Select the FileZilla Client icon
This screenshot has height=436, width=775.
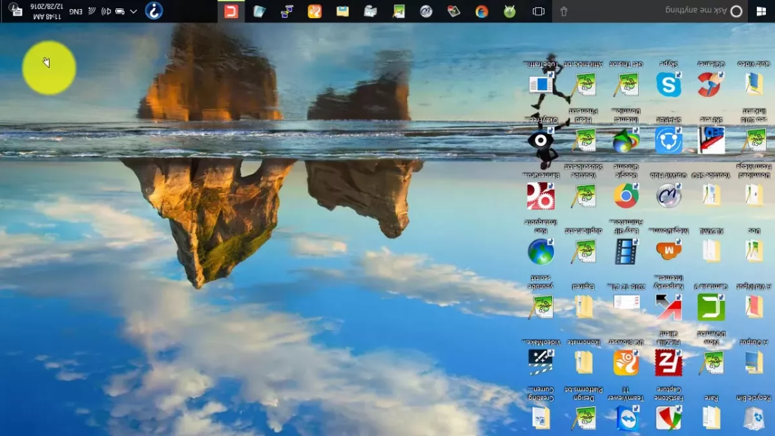click(668, 362)
